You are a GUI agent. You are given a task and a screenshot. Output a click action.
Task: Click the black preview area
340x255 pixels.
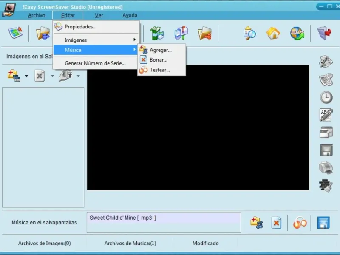(198, 127)
